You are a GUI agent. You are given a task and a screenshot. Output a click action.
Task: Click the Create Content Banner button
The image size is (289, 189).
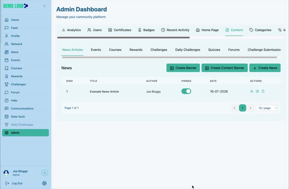click(x=224, y=68)
